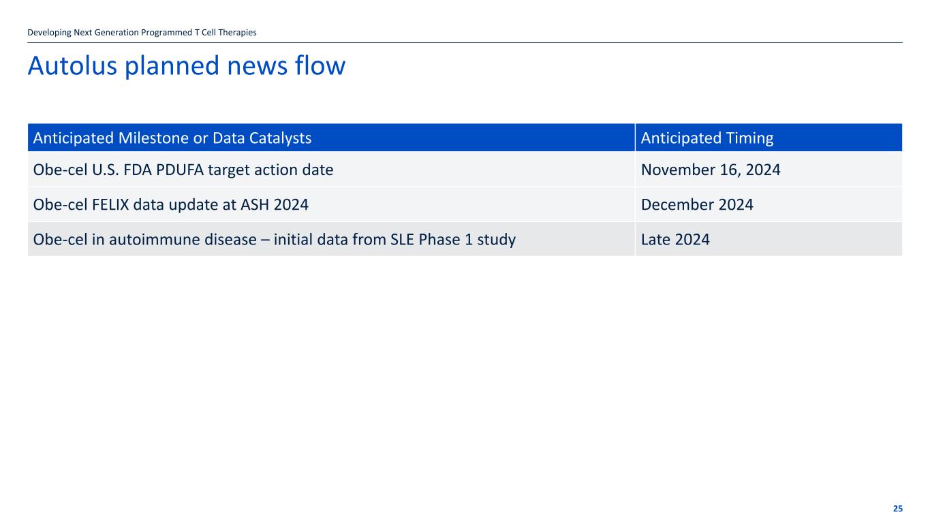This screenshot has width=930, height=523.
Task: Select the 'Anticipated Milestone or Data Catalysts' column header
Action: coord(172,138)
